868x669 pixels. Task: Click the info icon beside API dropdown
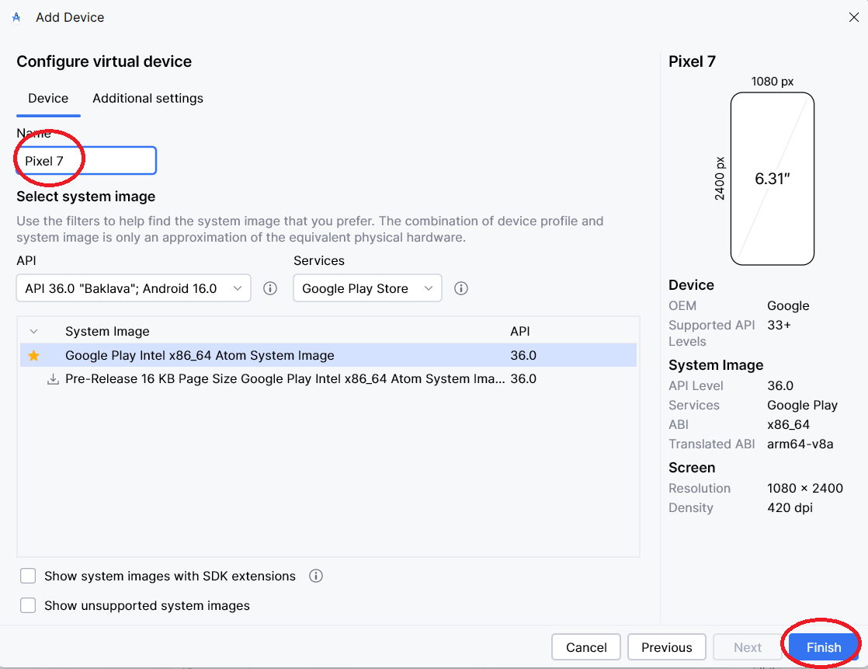270,288
